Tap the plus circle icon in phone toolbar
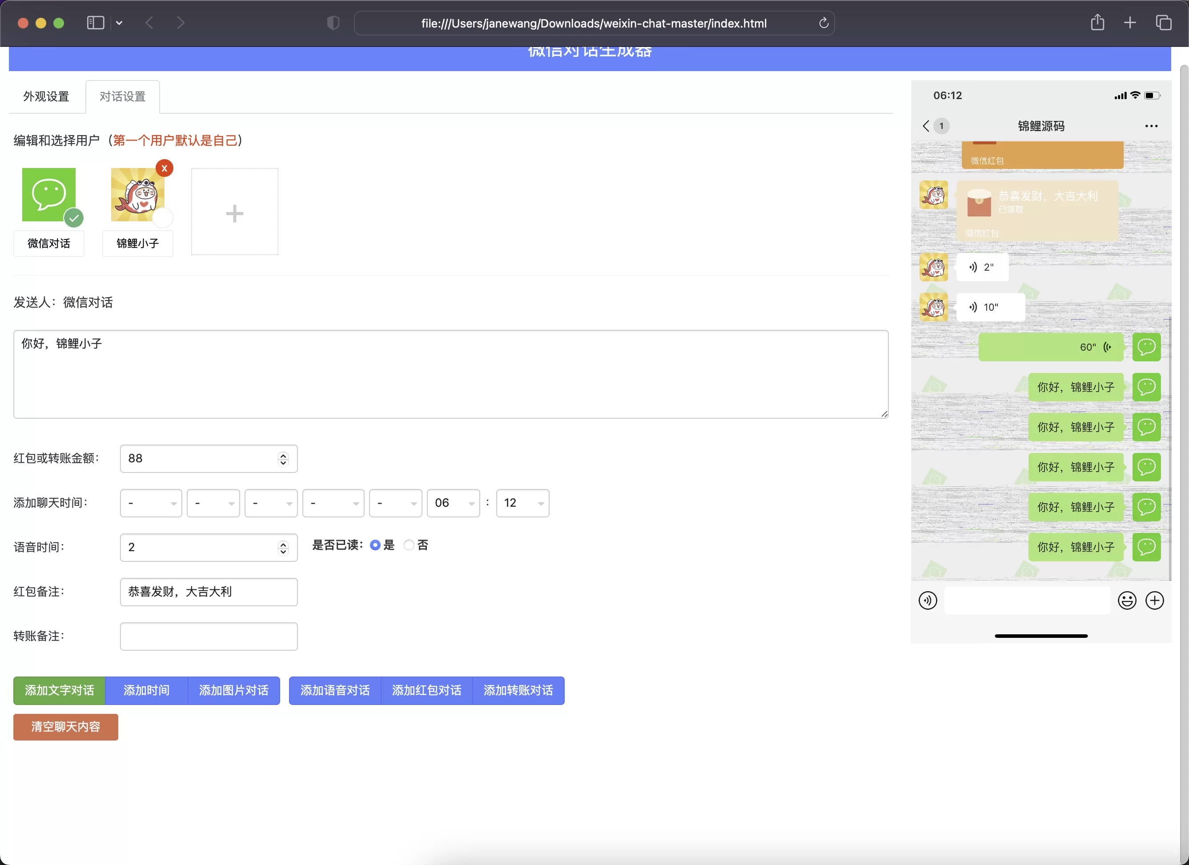Screen dimensions: 1189x865 coord(1155,601)
